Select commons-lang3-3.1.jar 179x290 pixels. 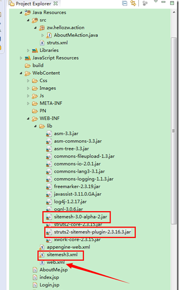[x=79, y=172]
